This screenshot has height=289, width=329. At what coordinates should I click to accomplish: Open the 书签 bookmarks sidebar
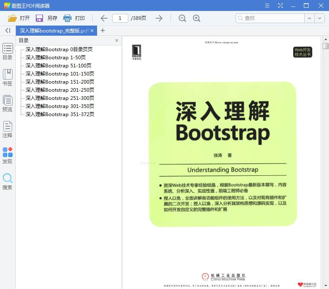pyautogui.click(x=8, y=78)
